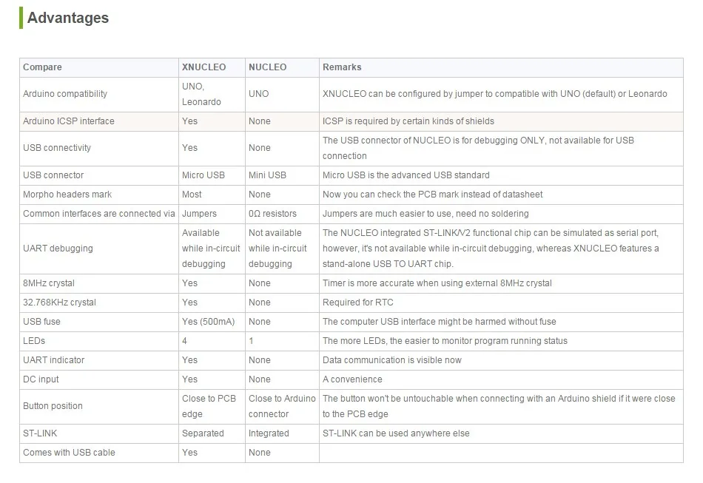
Task: Click the Arduino ICSP interface row label
Action: pyautogui.click(x=69, y=121)
